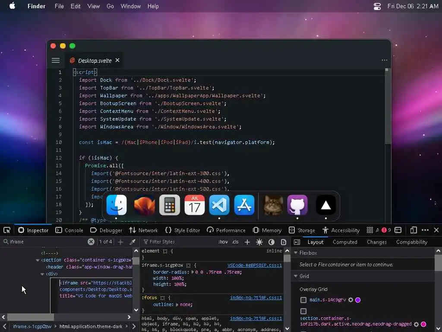Image resolution: width=442 pixels, height=332 pixels.
Task: Close the Desktop.svelte editor tab
Action: point(117,60)
